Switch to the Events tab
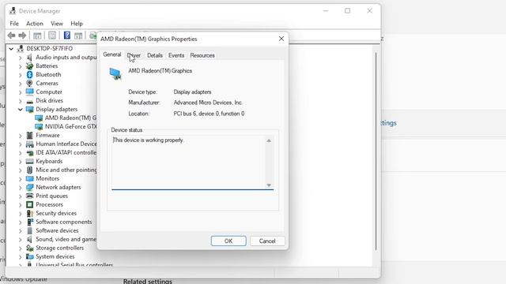Viewport: 506px width, 284px height. (176, 55)
